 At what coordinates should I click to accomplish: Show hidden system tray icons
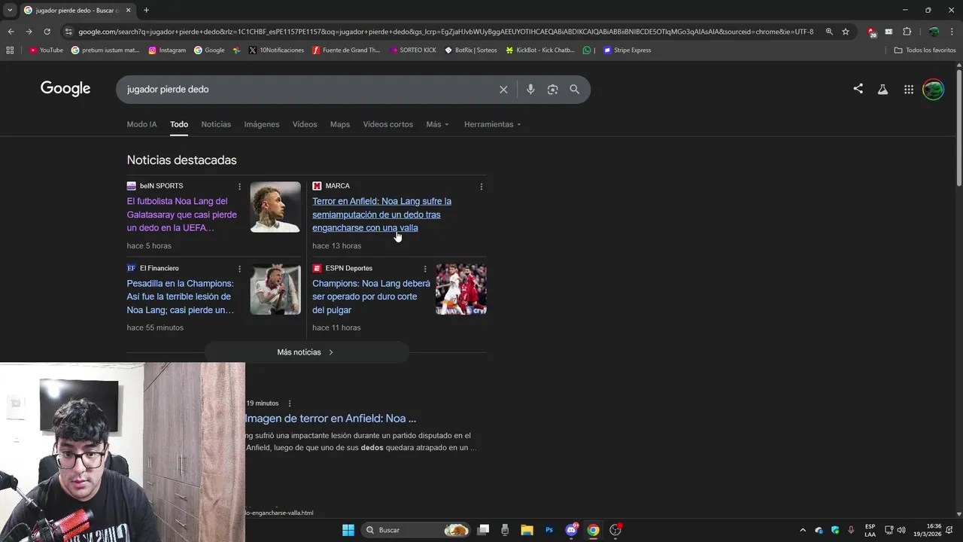tap(802, 530)
